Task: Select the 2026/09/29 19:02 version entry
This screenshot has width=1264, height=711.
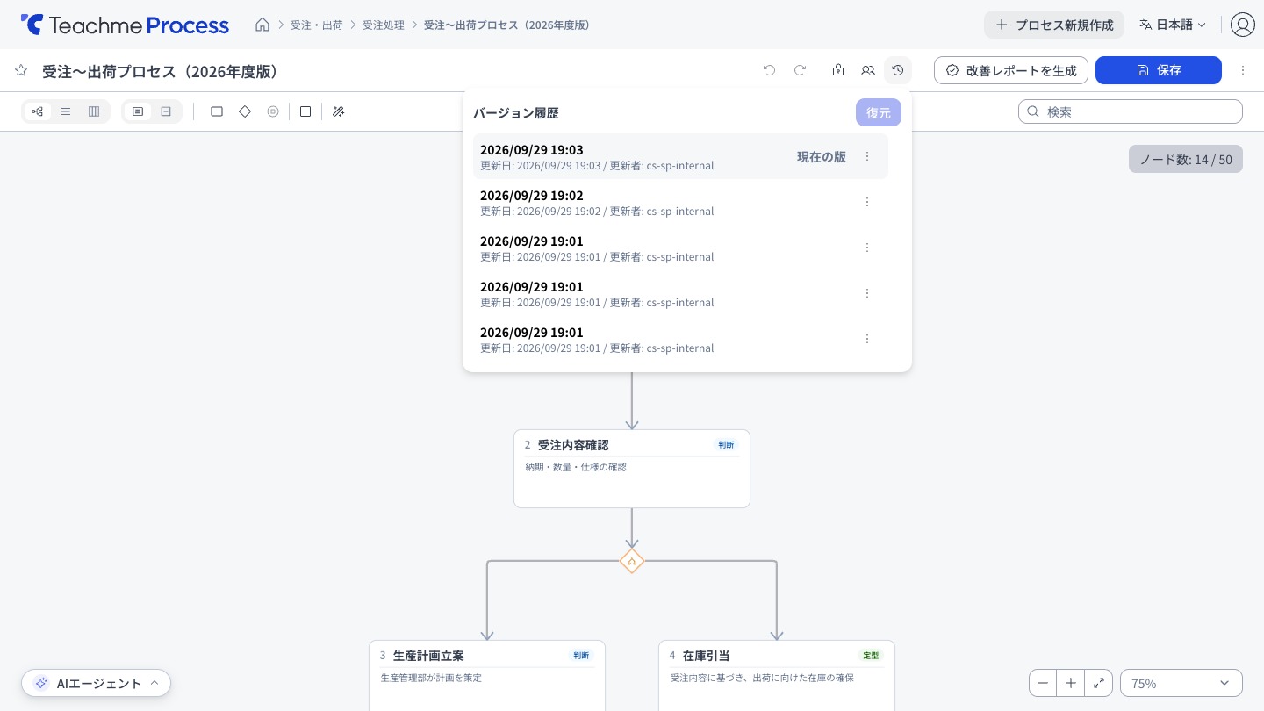Action: pos(680,202)
